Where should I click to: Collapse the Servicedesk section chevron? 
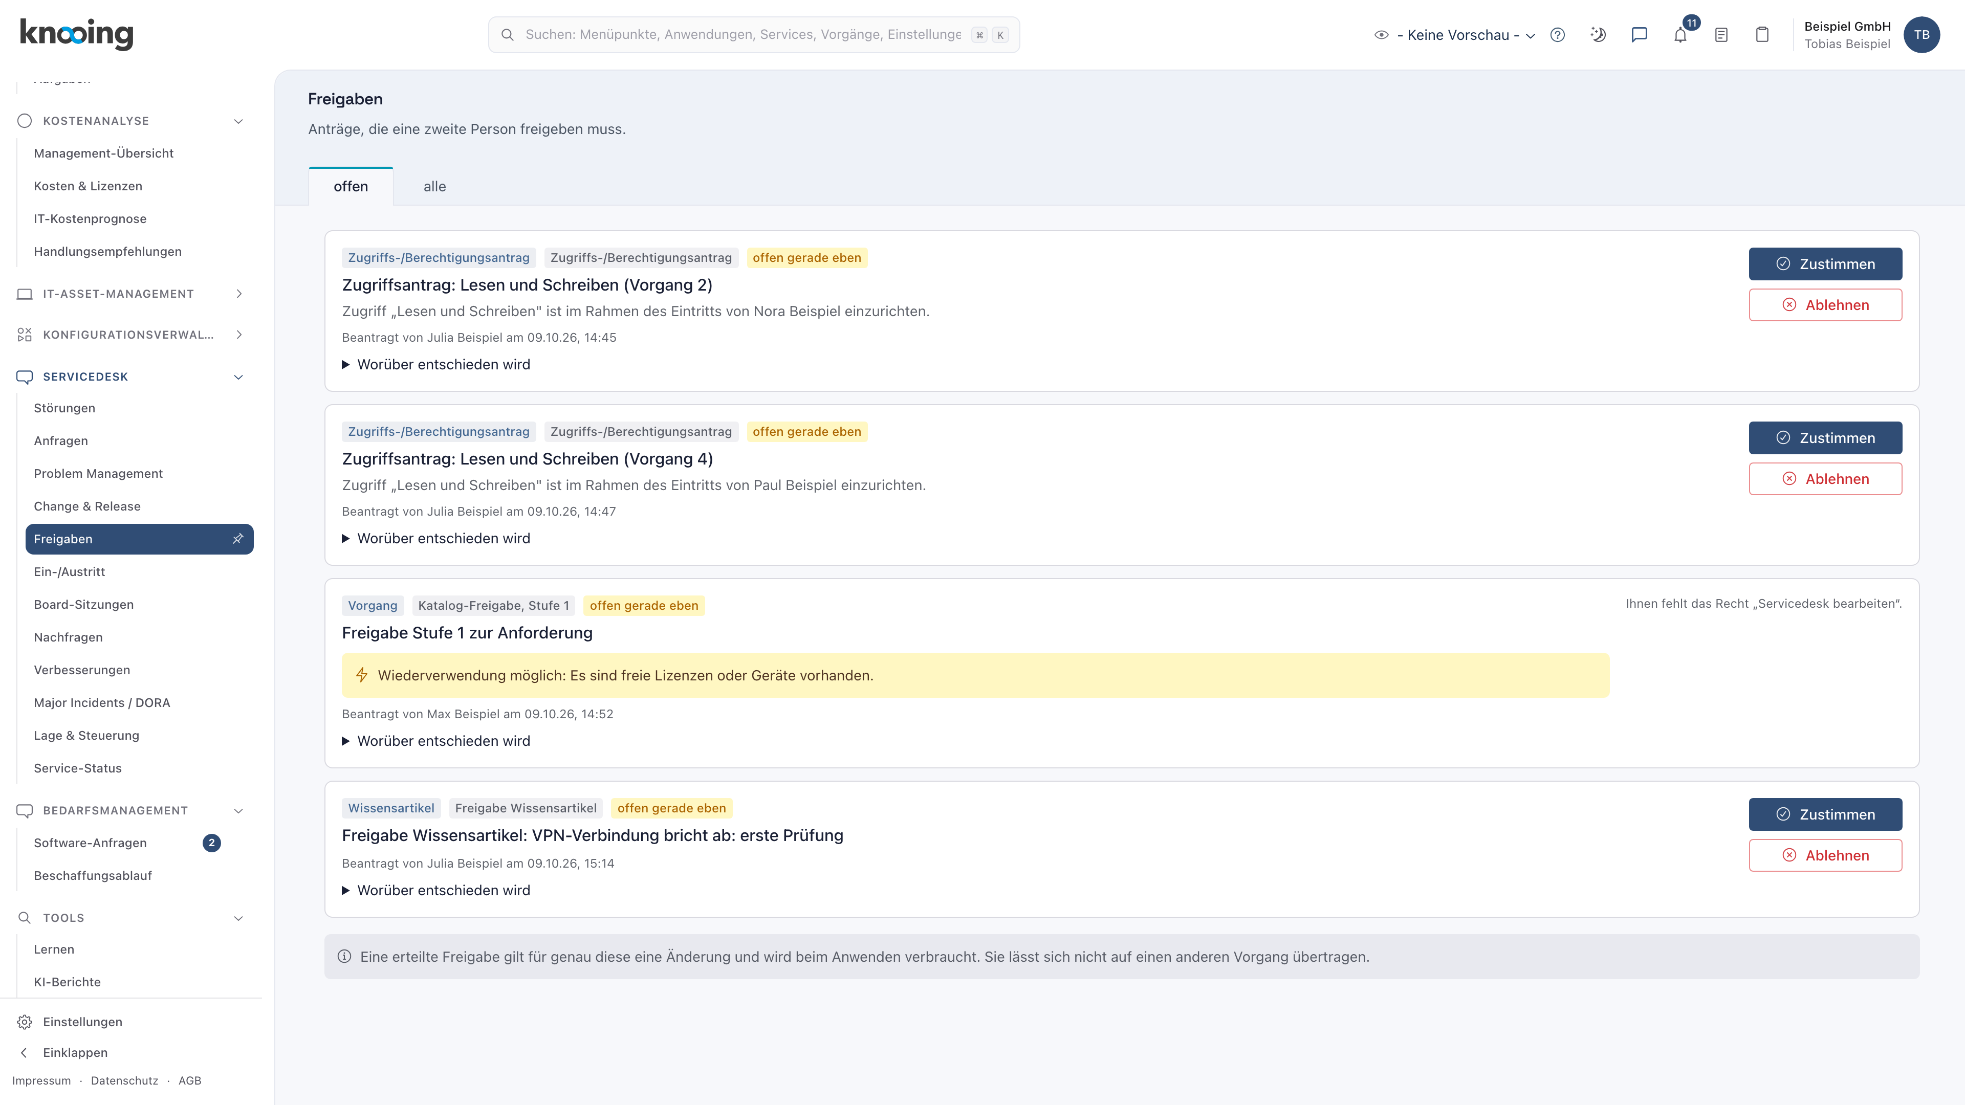point(239,377)
